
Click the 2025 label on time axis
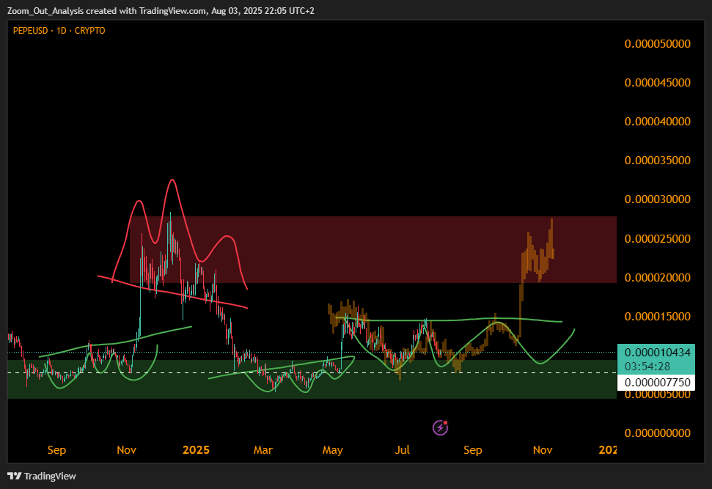tap(196, 450)
